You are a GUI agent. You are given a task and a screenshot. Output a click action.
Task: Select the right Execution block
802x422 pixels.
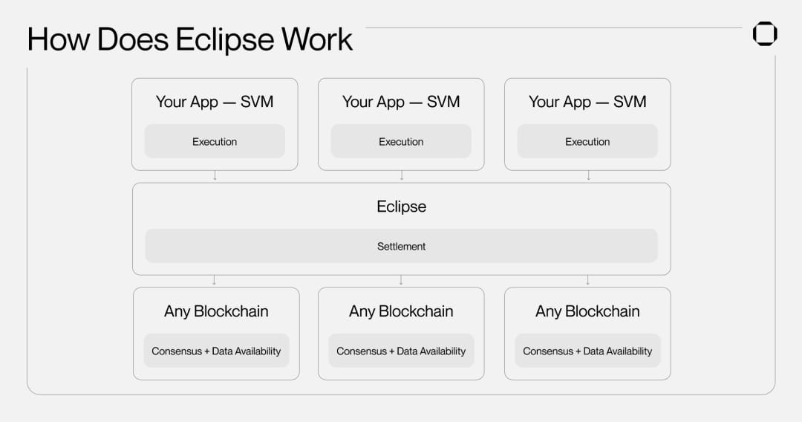click(587, 141)
